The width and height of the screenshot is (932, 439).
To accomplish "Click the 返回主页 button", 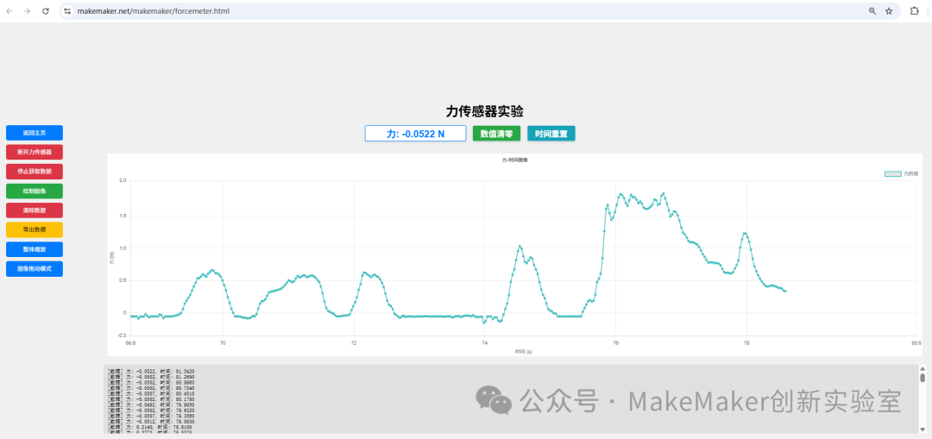I will (x=35, y=133).
